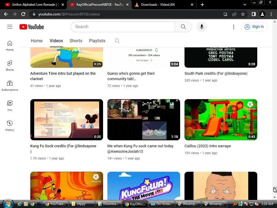Click the Kung Fu Sock credits thumbnail
Image resolution: width=277 pixels, height=208 pixels.
[x=67, y=120]
